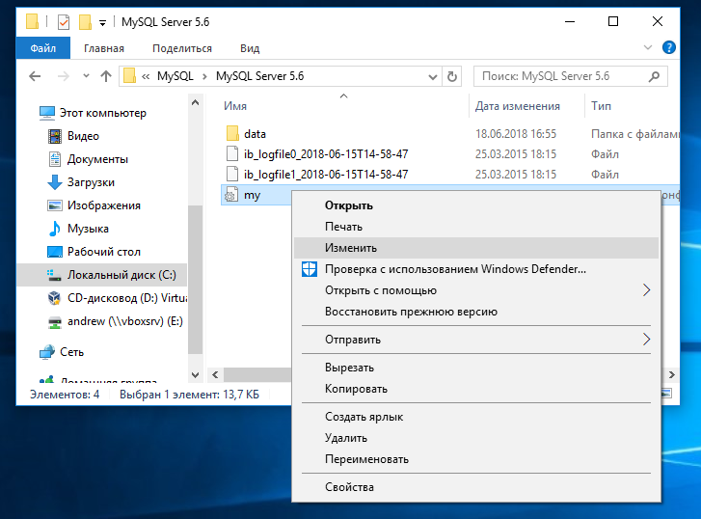Click horizontal scrollbar right arrow

pos(671,374)
